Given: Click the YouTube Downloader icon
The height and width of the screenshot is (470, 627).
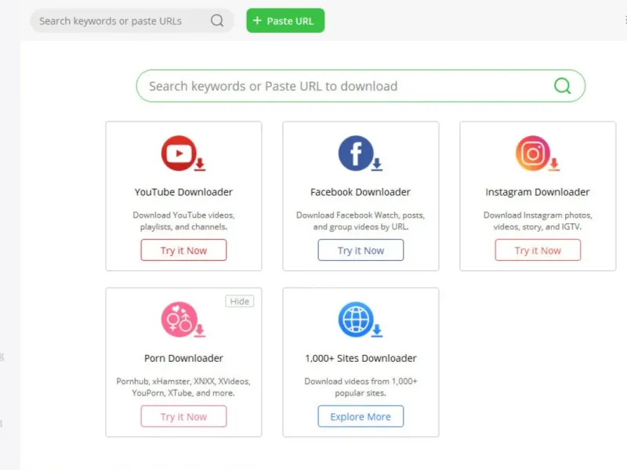Looking at the screenshot, I should [x=183, y=154].
